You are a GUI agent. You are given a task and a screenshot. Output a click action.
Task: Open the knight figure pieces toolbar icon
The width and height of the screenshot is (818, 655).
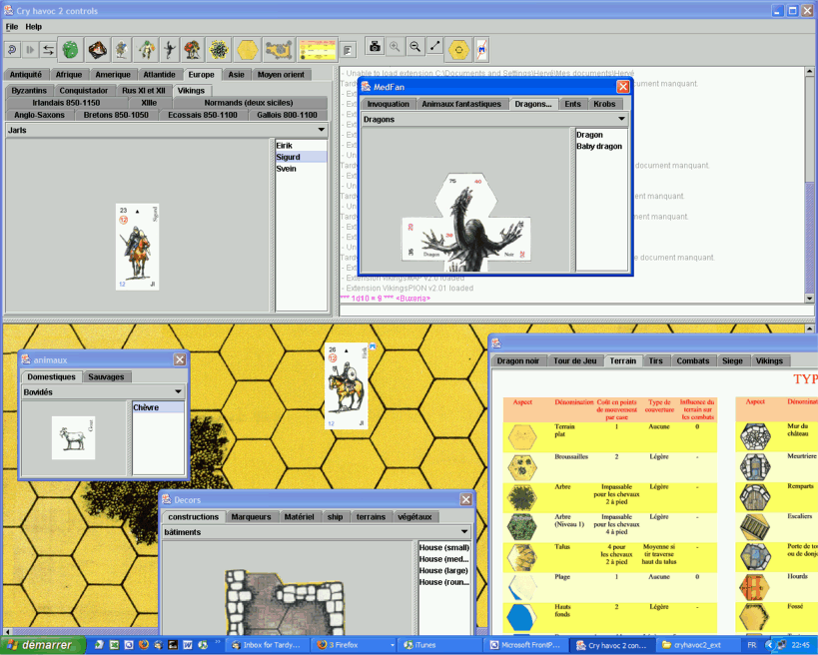[x=121, y=50]
